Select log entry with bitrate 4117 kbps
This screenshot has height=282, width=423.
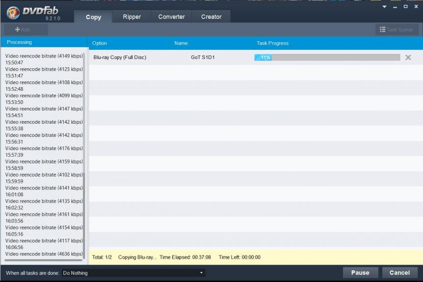click(x=44, y=241)
